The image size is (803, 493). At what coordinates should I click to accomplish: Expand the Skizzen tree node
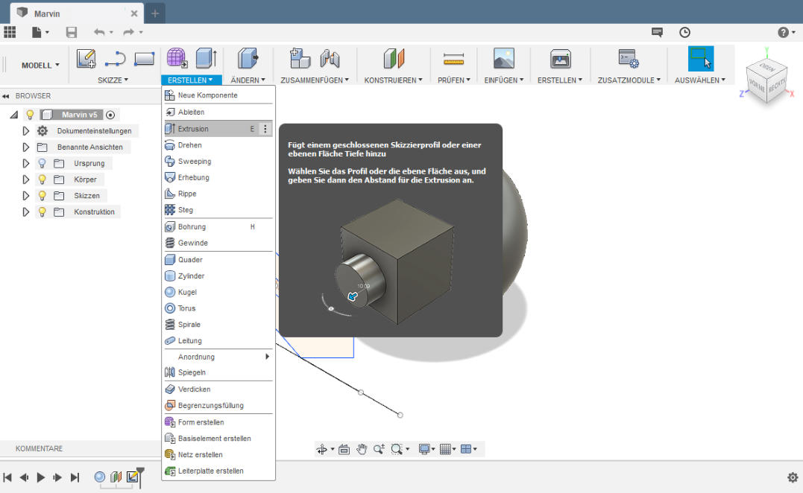[25, 196]
